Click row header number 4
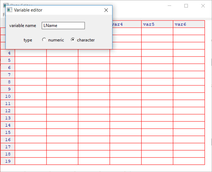This screenshot has height=172, width=212. tap(8, 53)
